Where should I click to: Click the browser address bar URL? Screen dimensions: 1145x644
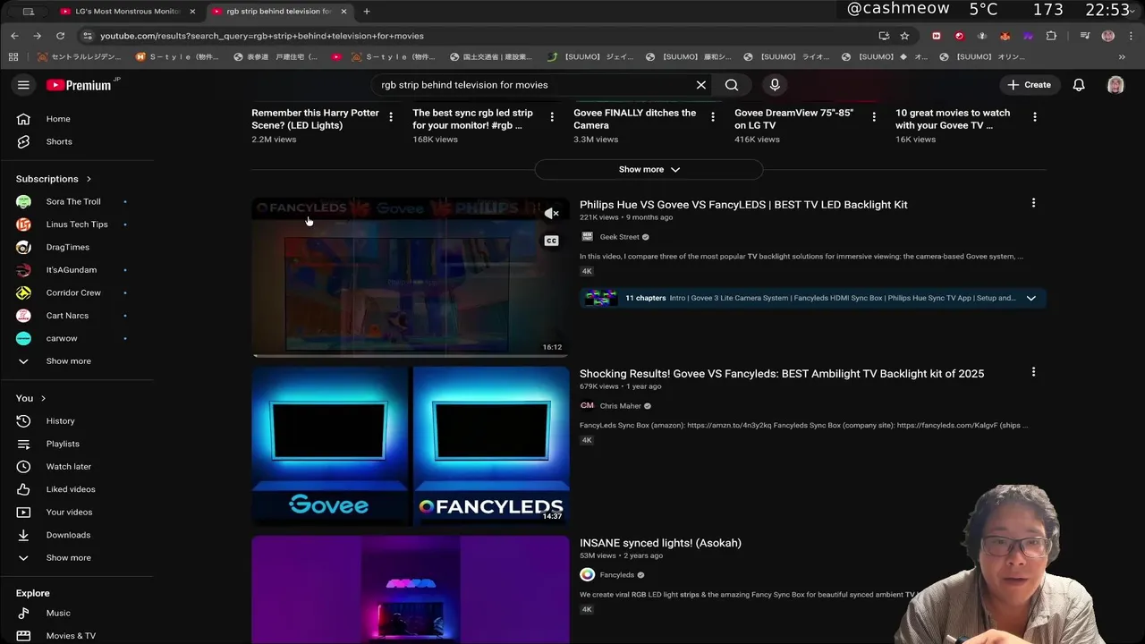(262, 36)
